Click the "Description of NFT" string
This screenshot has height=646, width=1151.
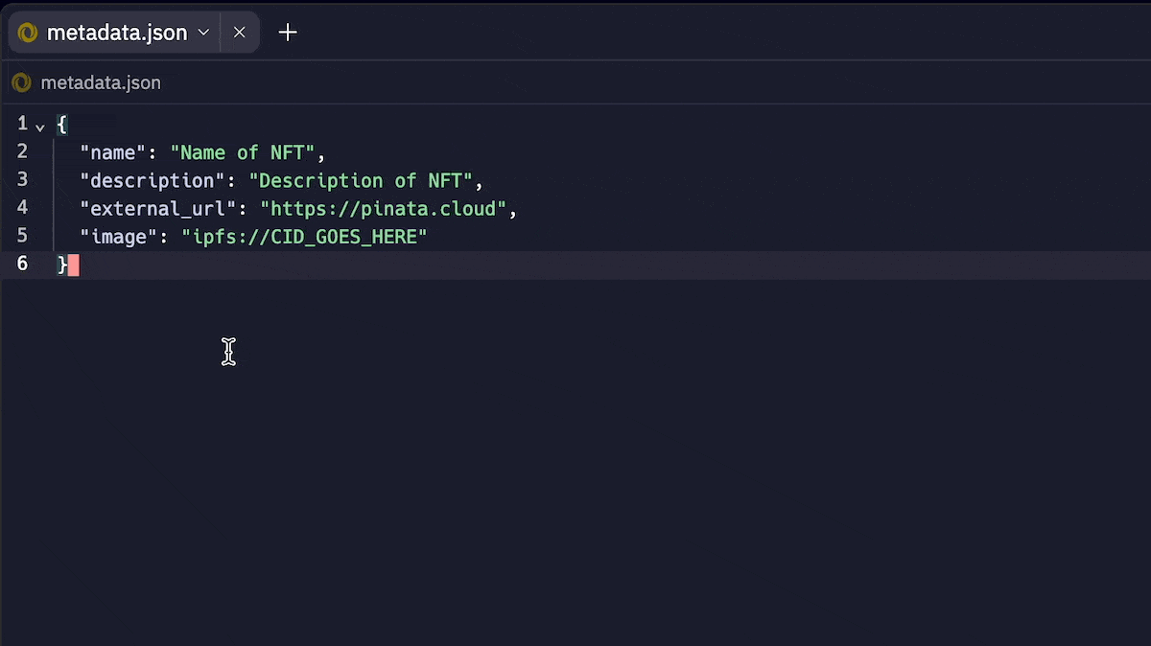(361, 180)
